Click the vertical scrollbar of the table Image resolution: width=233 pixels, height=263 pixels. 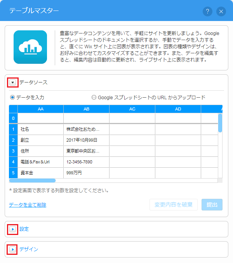[x=220, y=123]
